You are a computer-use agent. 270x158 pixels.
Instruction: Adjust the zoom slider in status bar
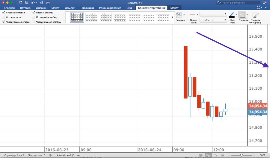pyautogui.click(x=241, y=155)
